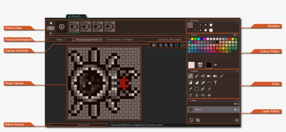Open the Frames per game frame dropdown
This screenshot has height=132, width=286.
pos(89,39)
